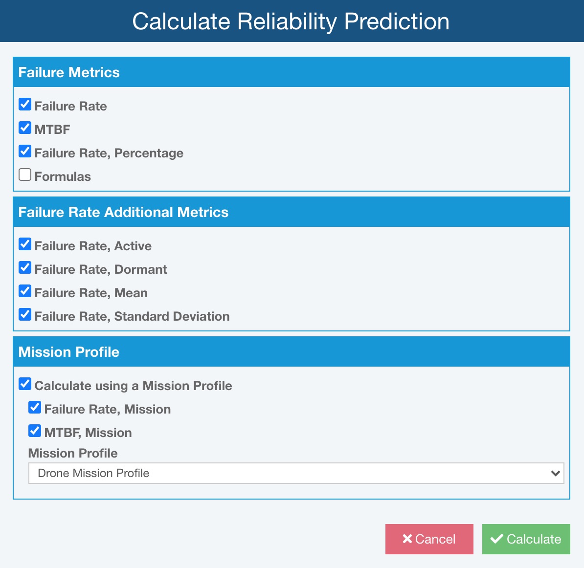Click the Mission Profile section header

click(69, 352)
